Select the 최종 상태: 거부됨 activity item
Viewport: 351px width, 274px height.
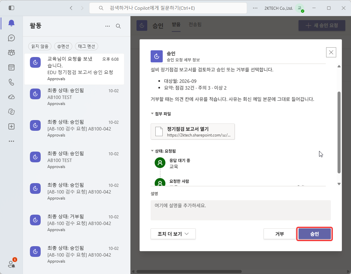(74, 223)
